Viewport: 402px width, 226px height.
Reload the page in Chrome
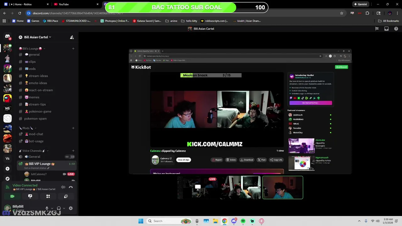[19, 13]
